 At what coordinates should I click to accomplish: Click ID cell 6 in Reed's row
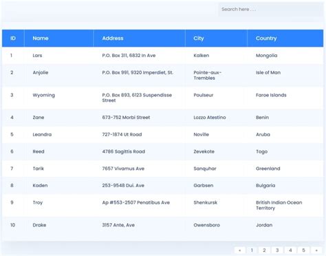12,151
